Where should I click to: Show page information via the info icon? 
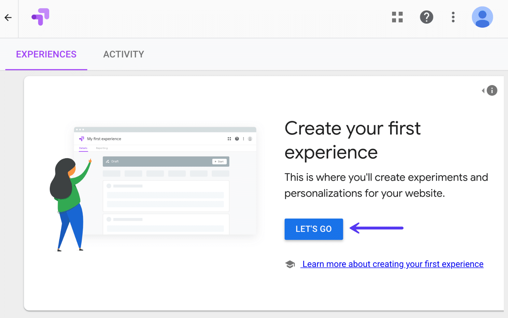492,90
